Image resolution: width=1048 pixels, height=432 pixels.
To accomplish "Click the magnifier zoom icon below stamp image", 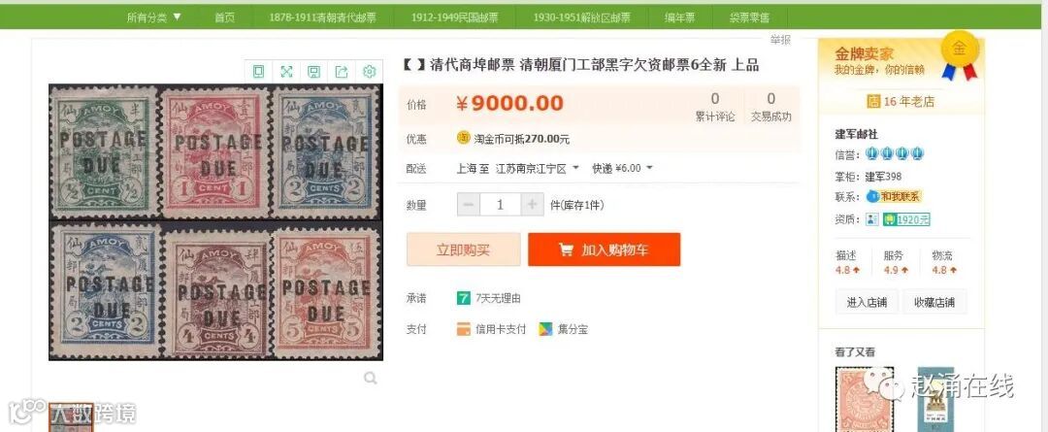I will [x=371, y=379].
